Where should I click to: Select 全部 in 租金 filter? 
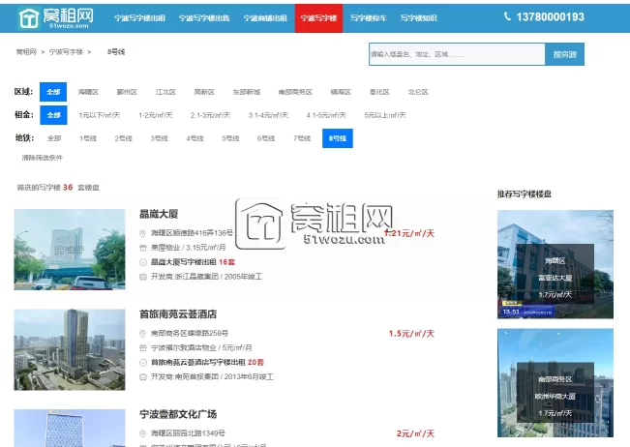point(53,115)
